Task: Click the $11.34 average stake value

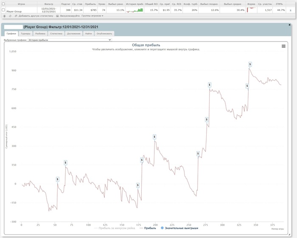Action: coord(78,10)
